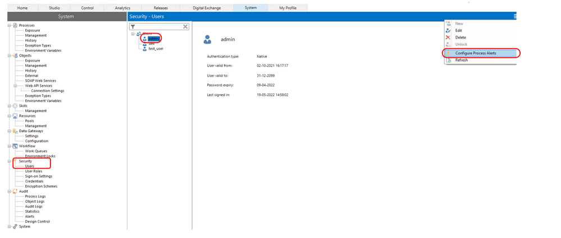Collapse the Web API Services node

(16, 86)
